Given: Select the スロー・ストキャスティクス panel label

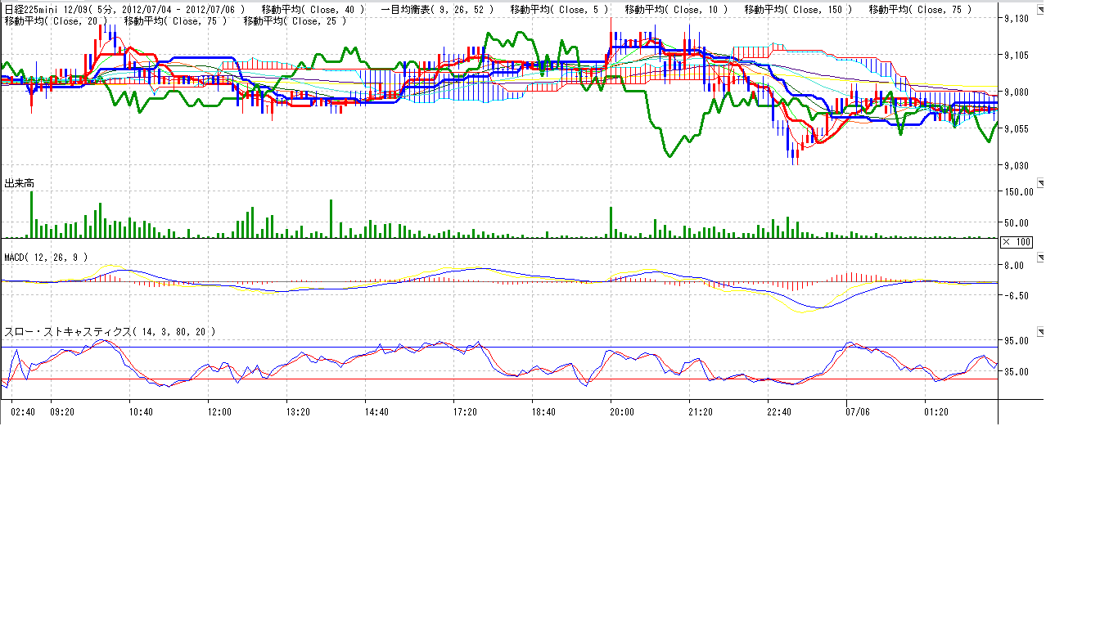Looking at the screenshot, I should 110,332.
